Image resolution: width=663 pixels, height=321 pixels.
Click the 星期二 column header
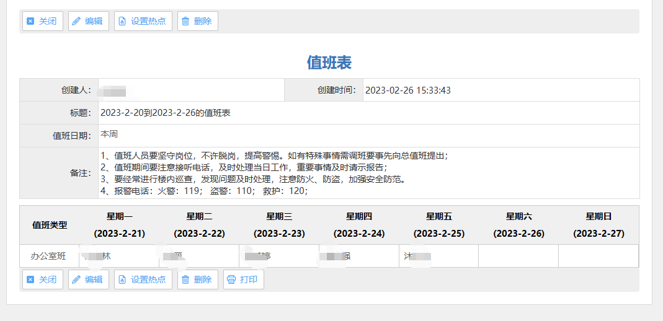tap(199, 217)
